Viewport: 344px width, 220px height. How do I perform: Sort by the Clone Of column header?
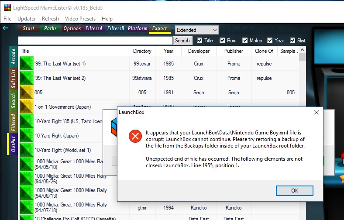(x=264, y=51)
